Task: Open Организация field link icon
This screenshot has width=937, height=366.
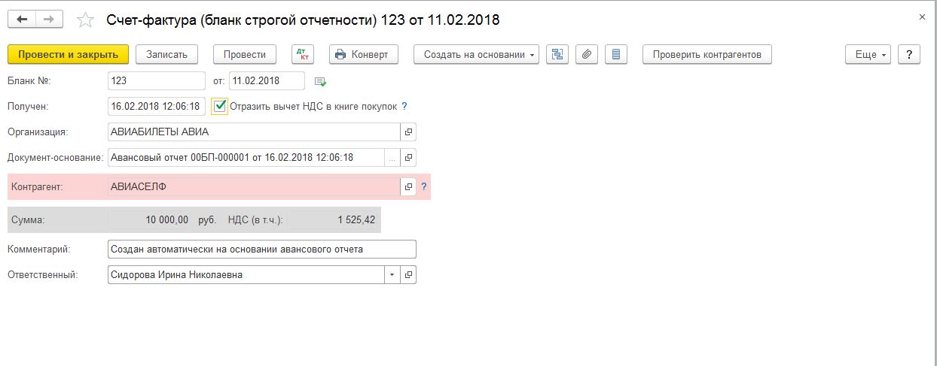Action: [x=408, y=132]
